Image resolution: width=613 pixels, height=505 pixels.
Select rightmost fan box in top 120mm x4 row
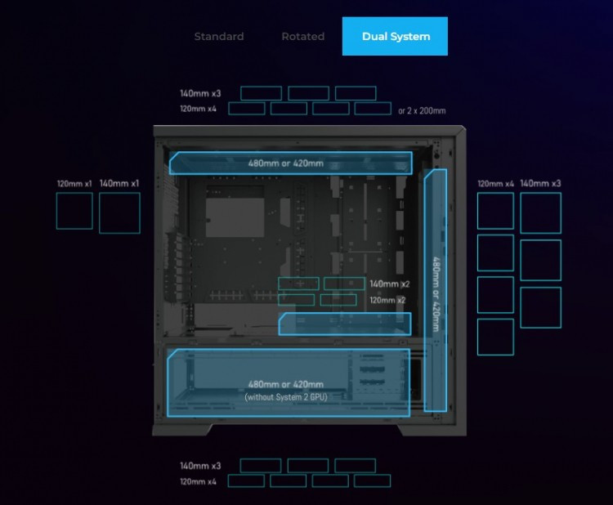tap(373, 109)
